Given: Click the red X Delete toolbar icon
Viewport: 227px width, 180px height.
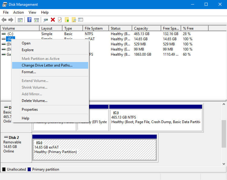Looking at the screenshot, I should tap(53, 20).
